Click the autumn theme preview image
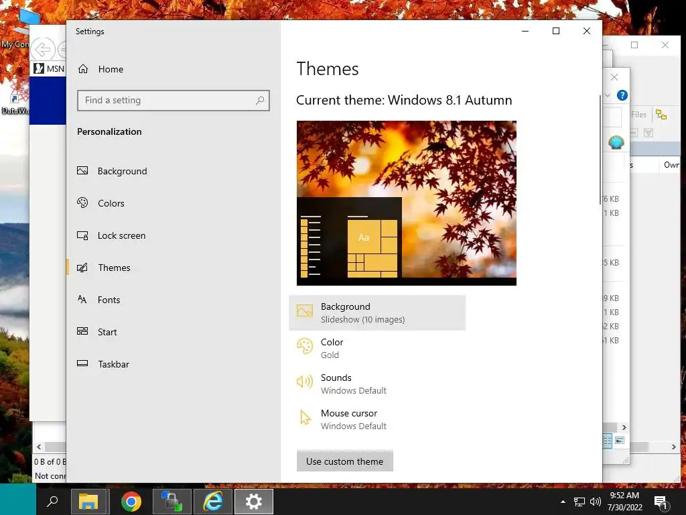 point(407,203)
